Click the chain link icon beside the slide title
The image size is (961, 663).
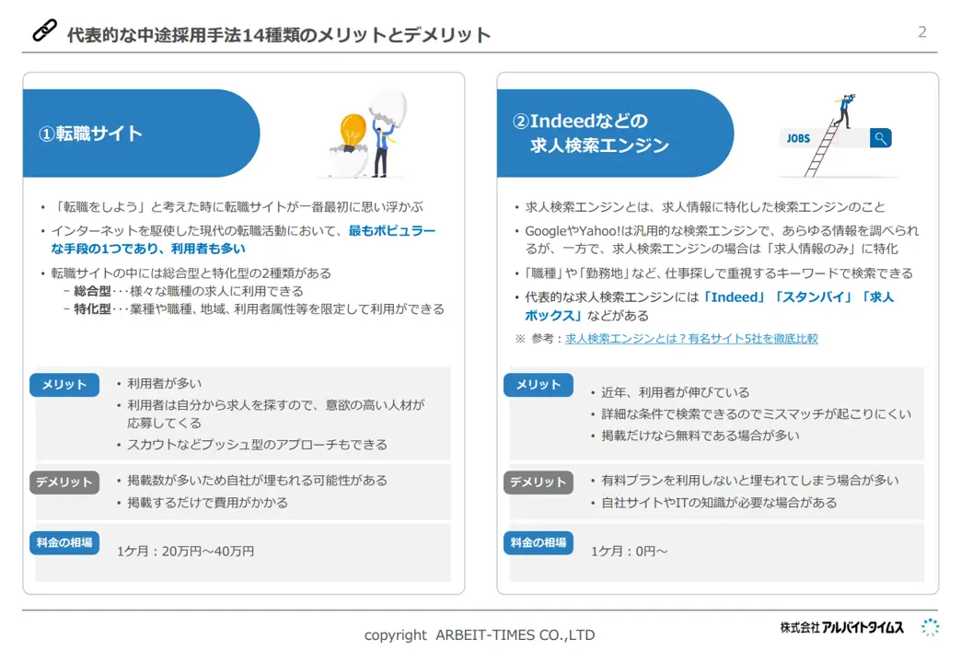point(44,31)
